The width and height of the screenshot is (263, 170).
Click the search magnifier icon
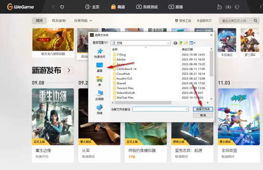point(256,21)
